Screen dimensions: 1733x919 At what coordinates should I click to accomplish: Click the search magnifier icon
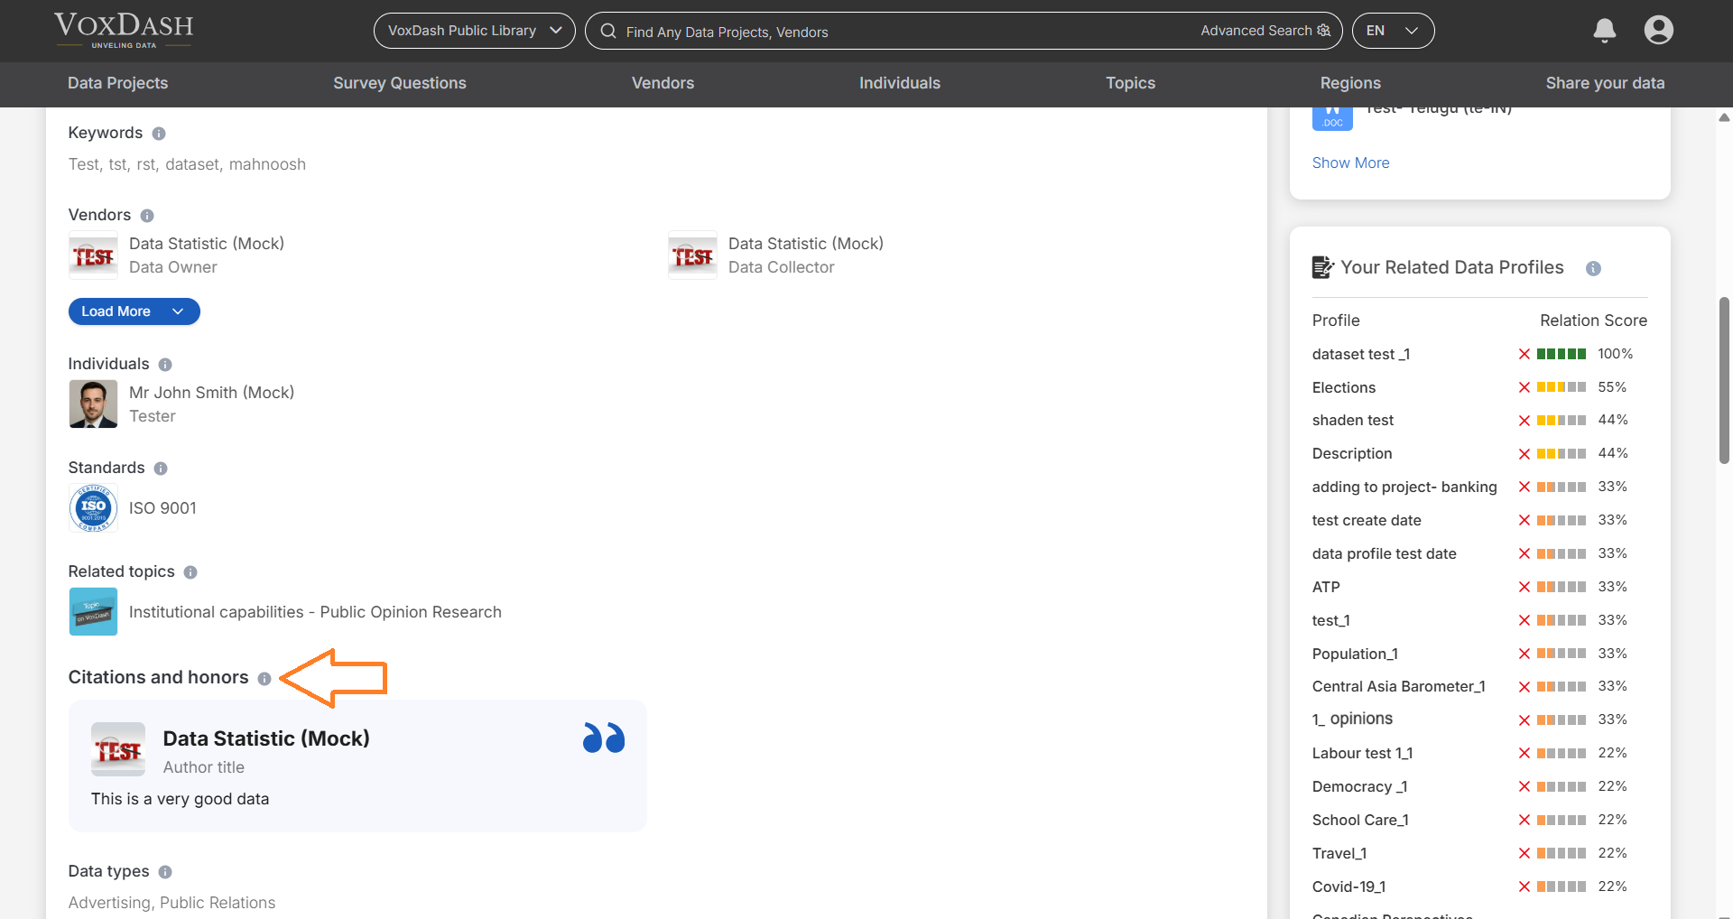[608, 31]
